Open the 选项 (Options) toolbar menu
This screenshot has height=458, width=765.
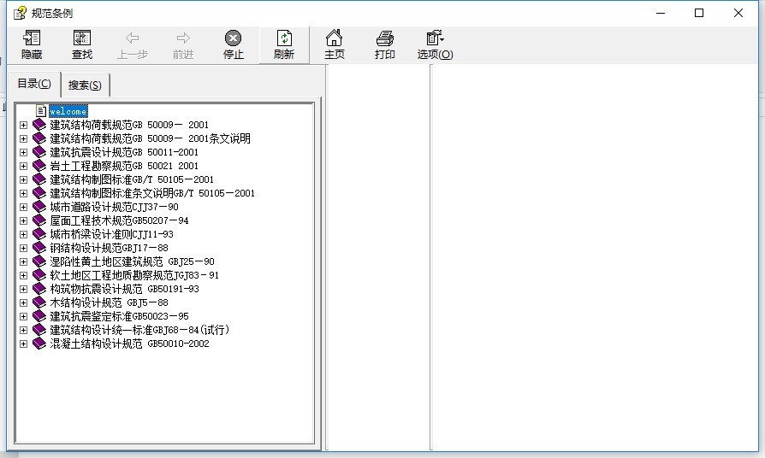click(x=435, y=44)
